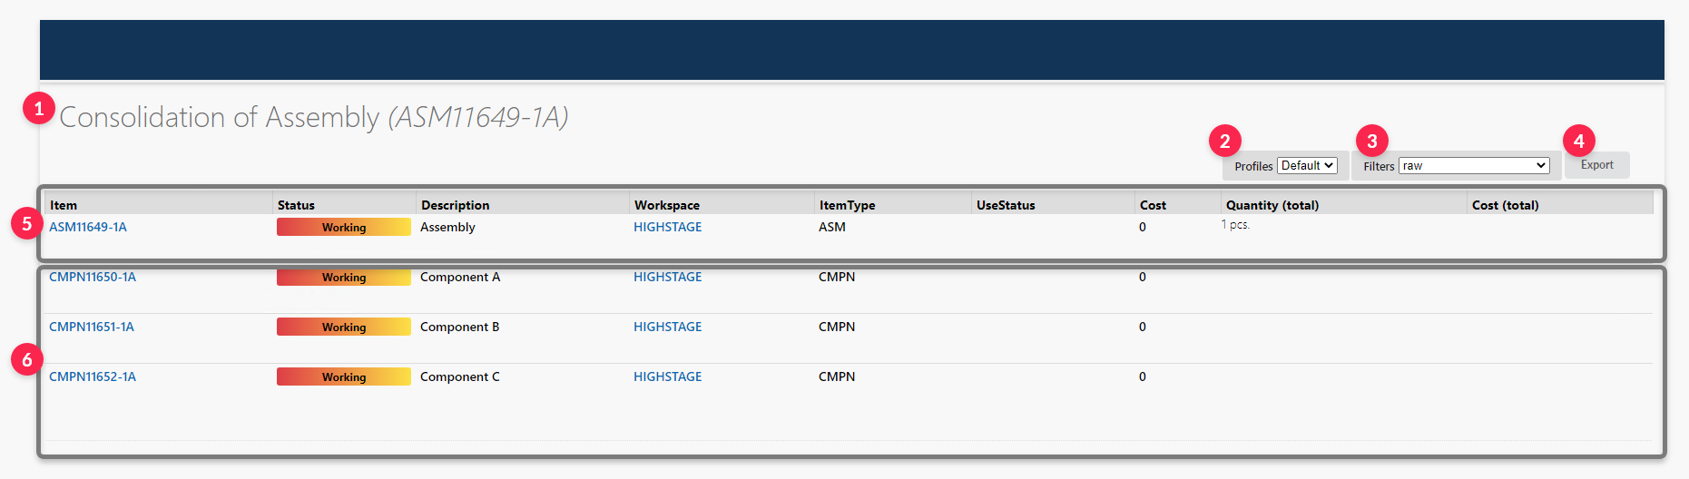Sort by the Cost (total) column header
Image resolution: width=1689 pixels, height=479 pixels.
(1506, 205)
